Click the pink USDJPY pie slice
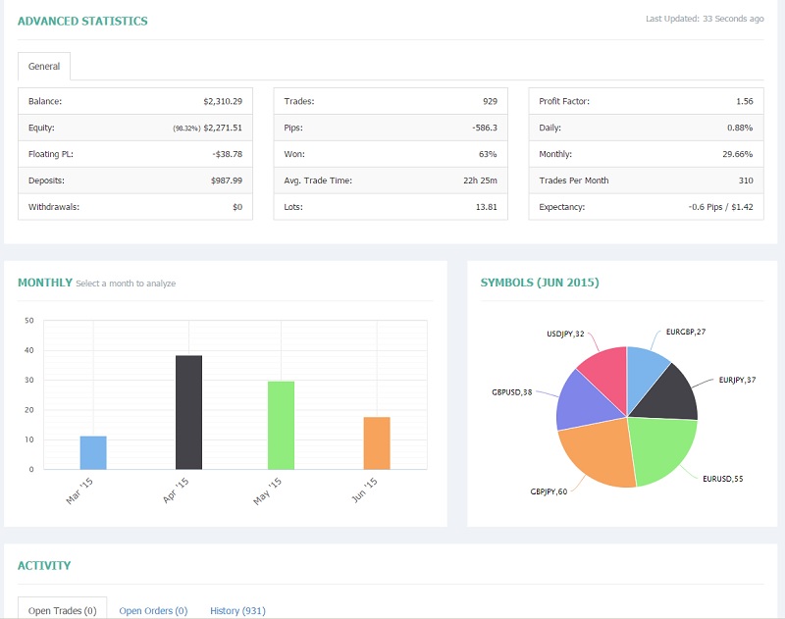The width and height of the screenshot is (785, 619). click(x=603, y=371)
